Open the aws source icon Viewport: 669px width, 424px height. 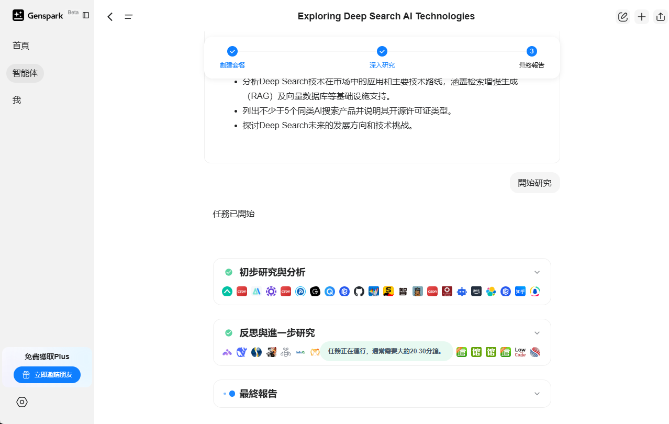[x=476, y=292]
